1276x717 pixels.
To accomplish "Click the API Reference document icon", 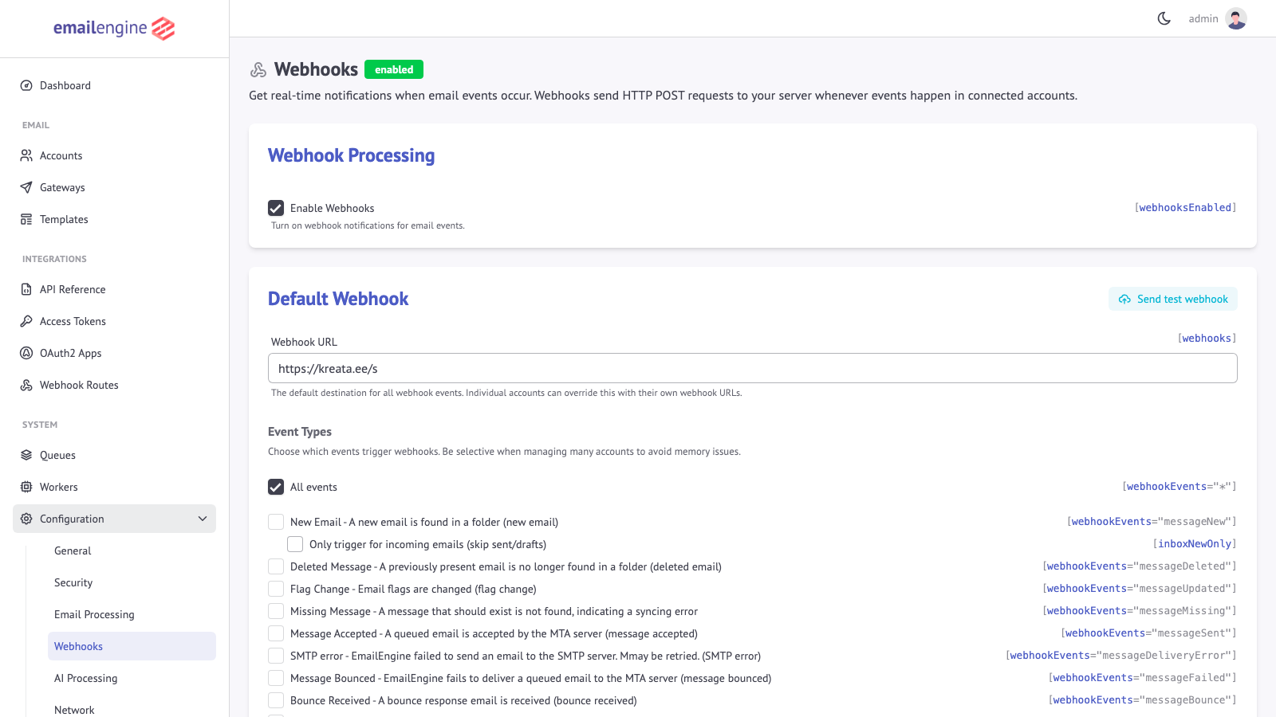I will coord(26,289).
